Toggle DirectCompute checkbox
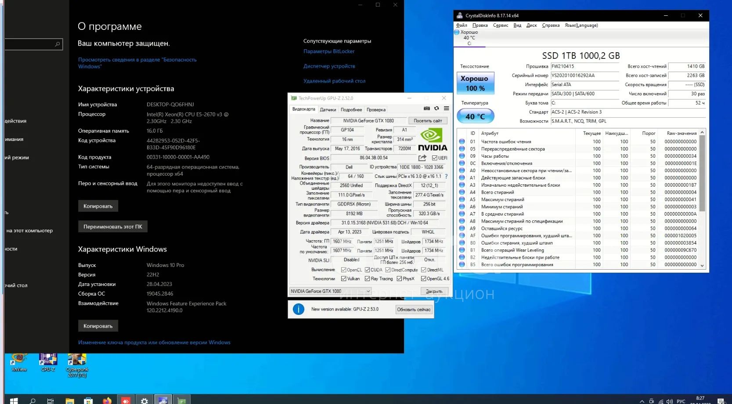Viewport: 732px width, 404px height. [388, 270]
